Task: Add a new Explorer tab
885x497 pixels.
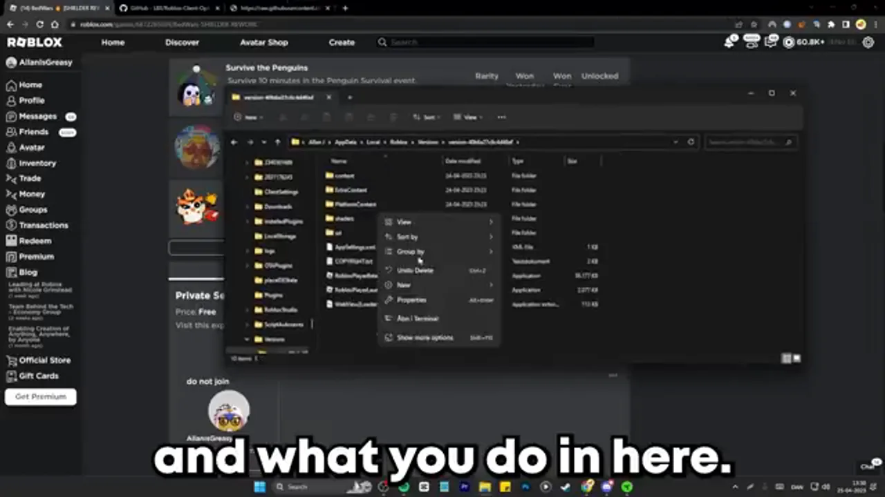Action: tap(350, 97)
